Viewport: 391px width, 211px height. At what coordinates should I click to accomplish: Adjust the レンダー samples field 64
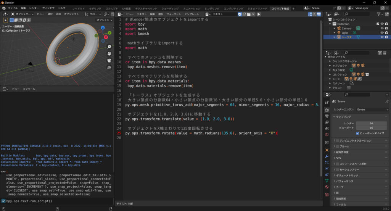(371, 123)
